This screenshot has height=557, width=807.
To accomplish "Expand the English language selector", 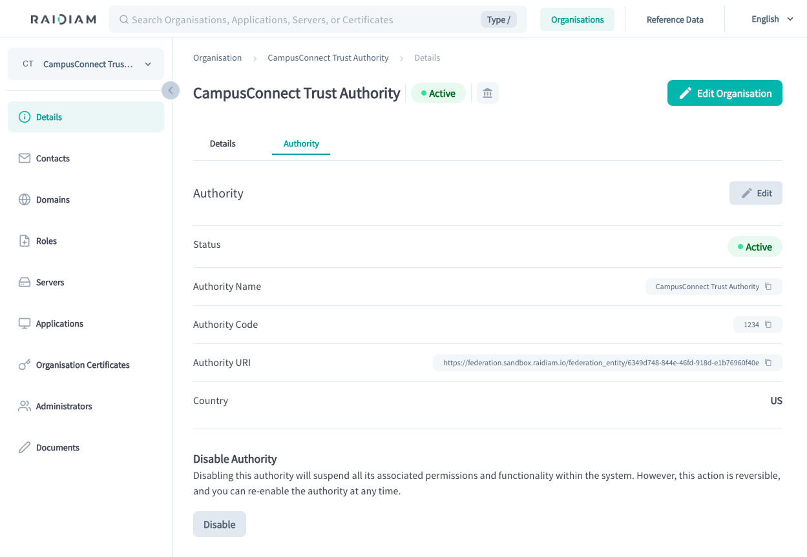I will click(771, 19).
